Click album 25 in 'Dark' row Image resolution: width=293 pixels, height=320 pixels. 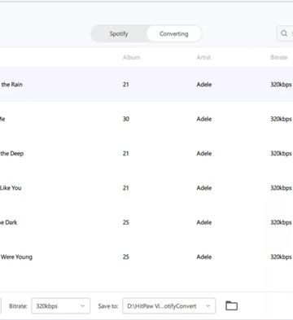point(126,222)
